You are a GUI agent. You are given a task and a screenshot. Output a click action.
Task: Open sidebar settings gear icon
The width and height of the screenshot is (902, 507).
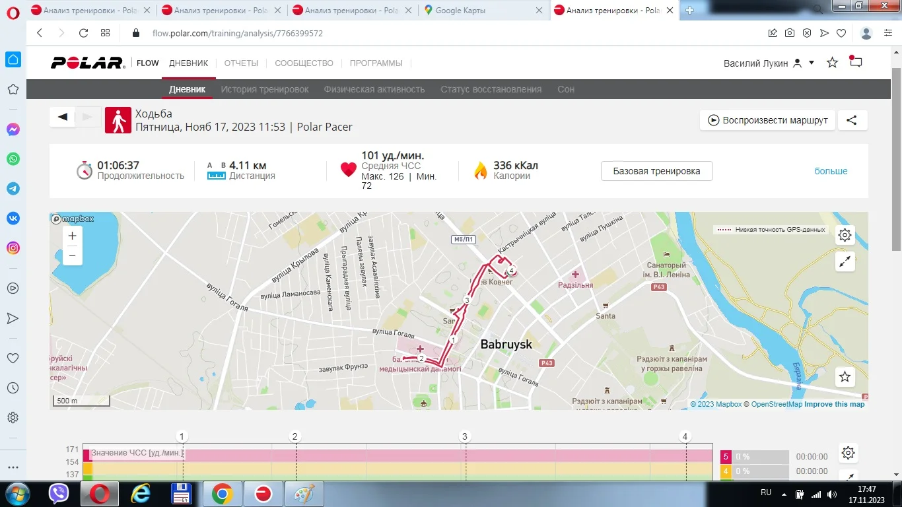tap(13, 418)
